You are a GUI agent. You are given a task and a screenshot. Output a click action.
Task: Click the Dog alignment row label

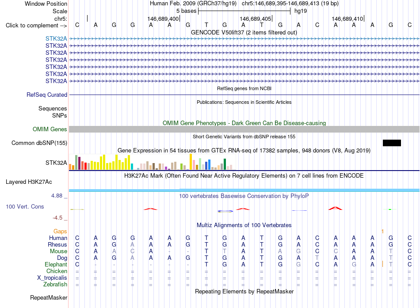point(62,258)
